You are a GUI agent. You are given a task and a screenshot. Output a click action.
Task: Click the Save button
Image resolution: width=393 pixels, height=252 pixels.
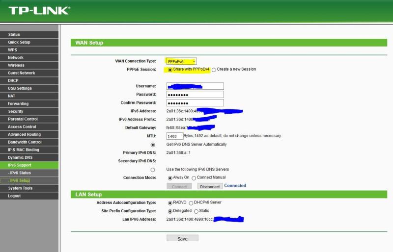point(182,238)
